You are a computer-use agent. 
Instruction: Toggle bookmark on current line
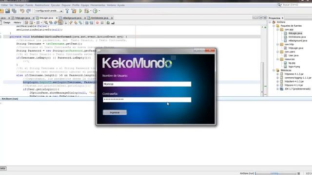[80, 23]
